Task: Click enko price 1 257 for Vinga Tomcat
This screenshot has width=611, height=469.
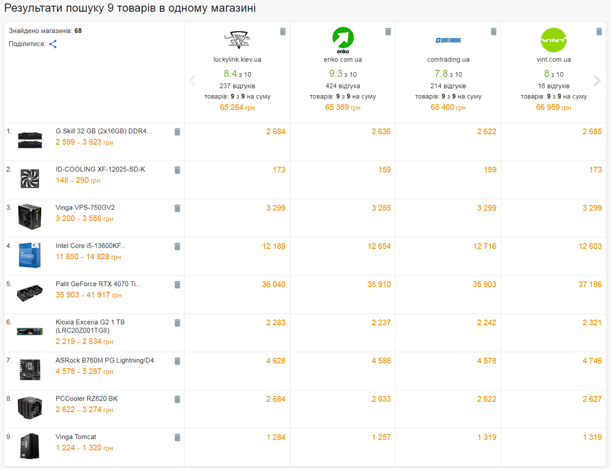Action: click(x=381, y=437)
